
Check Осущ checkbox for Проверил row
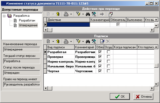pyautogui.click(x=109, y=57)
